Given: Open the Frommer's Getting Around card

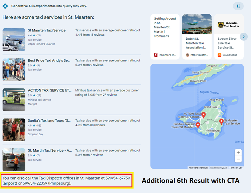Looking at the screenshot, I should pyautogui.click(x=165, y=36).
